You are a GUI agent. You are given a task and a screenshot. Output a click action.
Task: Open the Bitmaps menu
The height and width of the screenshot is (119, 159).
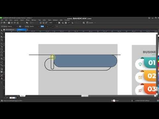tap(34, 20)
